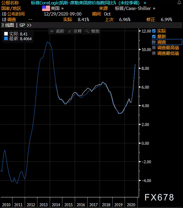Select the 注释 annotate tool
Image resolution: width=183 pixels, height=208 pixels.
click(x=77, y=31)
